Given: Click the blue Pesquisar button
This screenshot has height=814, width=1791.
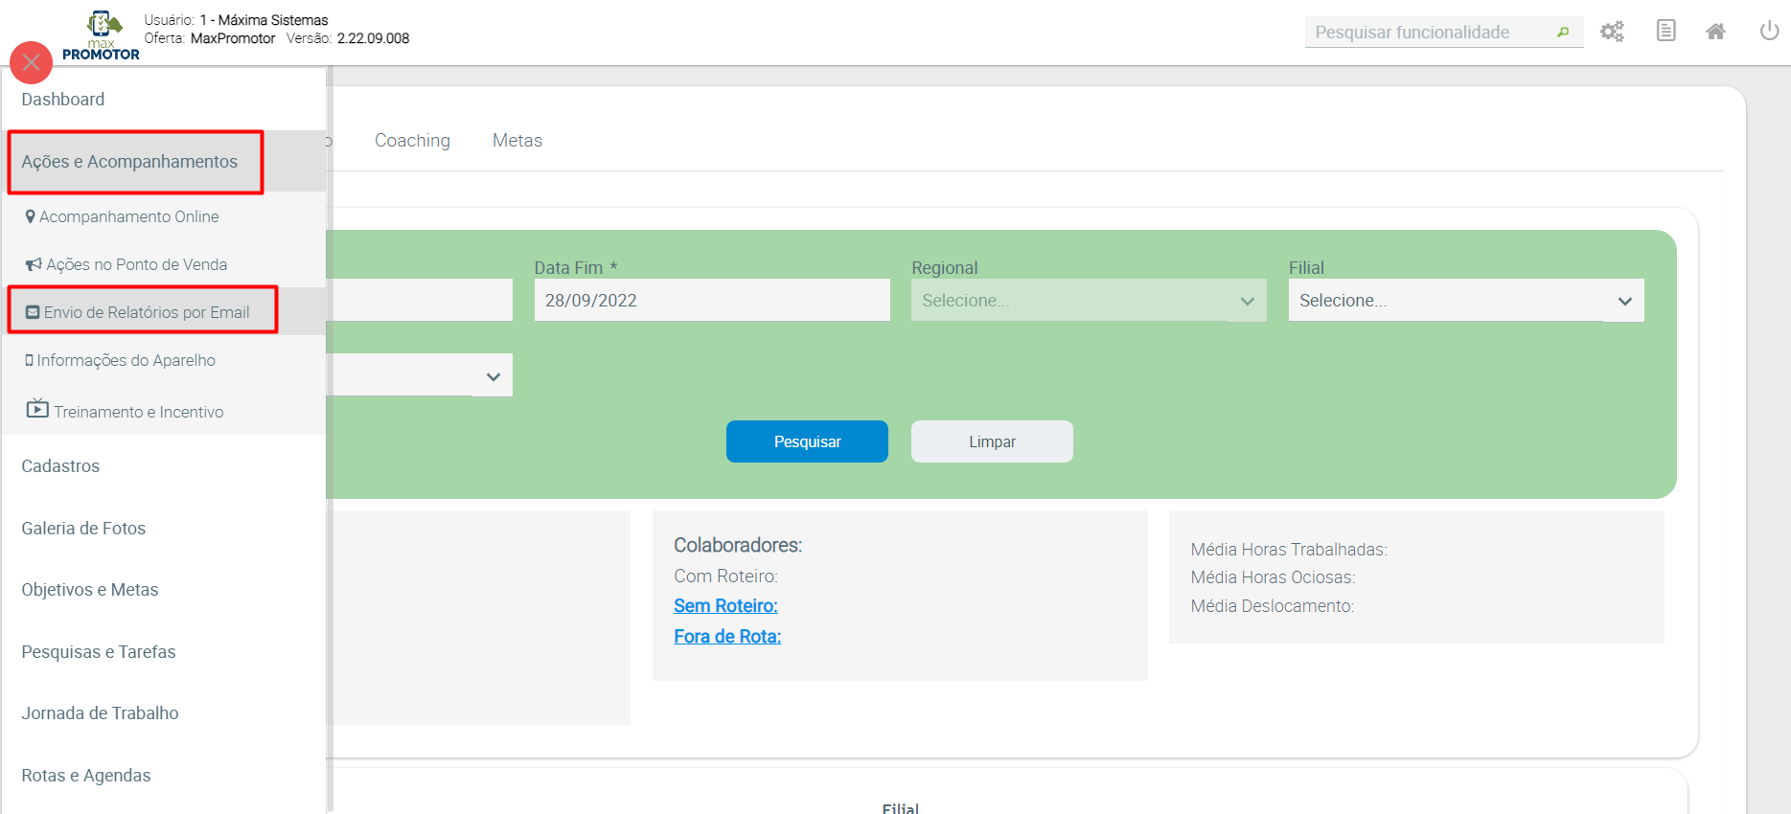Looking at the screenshot, I should 807,441.
